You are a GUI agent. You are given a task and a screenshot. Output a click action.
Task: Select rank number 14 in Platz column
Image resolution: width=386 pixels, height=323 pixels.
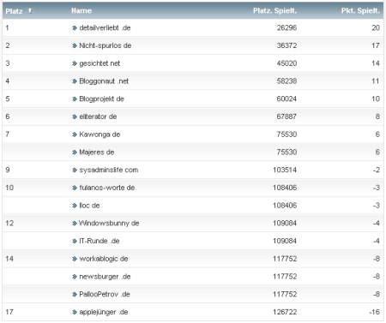tap(9, 259)
